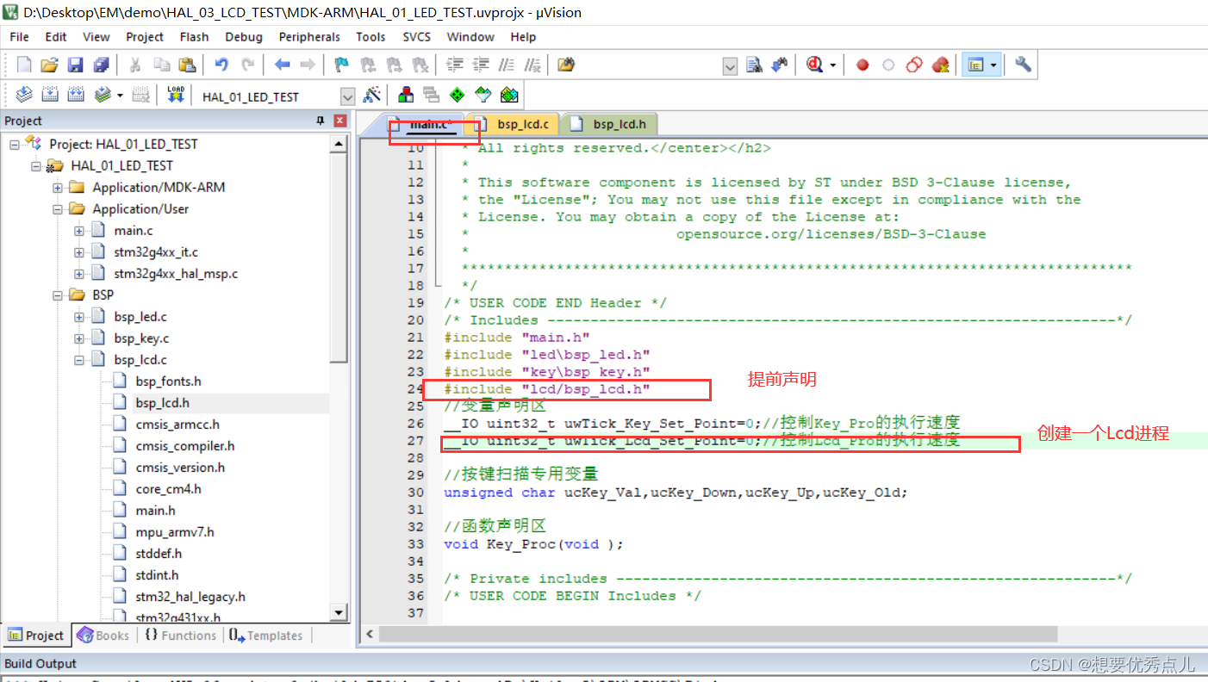The height and width of the screenshot is (682, 1208).
Task: Open the Debug menu
Action: (243, 36)
